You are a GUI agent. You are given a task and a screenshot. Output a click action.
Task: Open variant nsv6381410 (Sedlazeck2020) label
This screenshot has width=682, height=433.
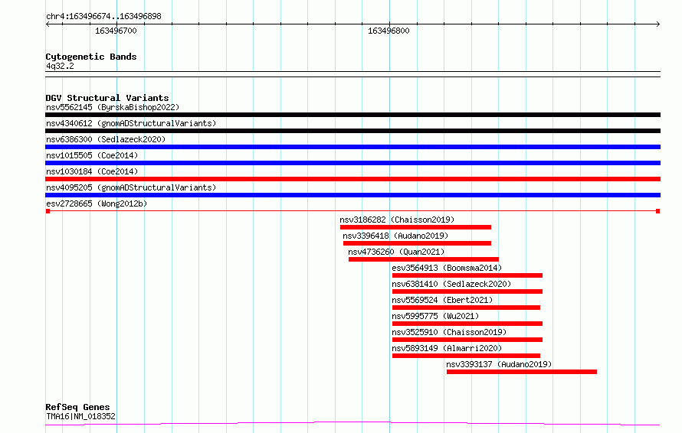pyautogui.click(x=451, y=284)
